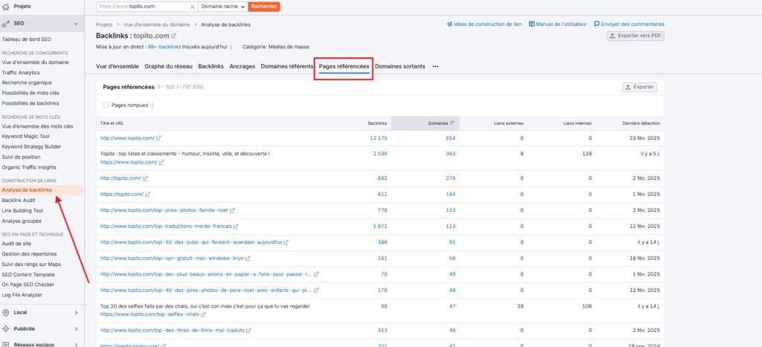
Task: Expand the Local sidebar section
Action: [76, 313]
